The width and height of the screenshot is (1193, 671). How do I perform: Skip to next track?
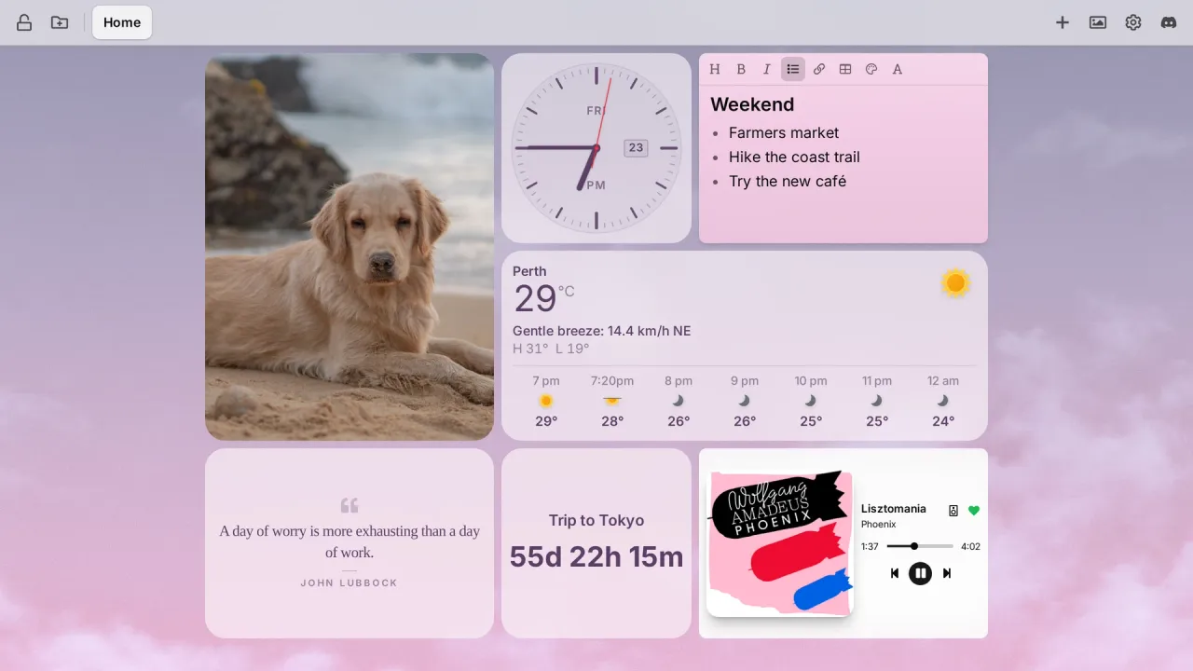point(947,573)
